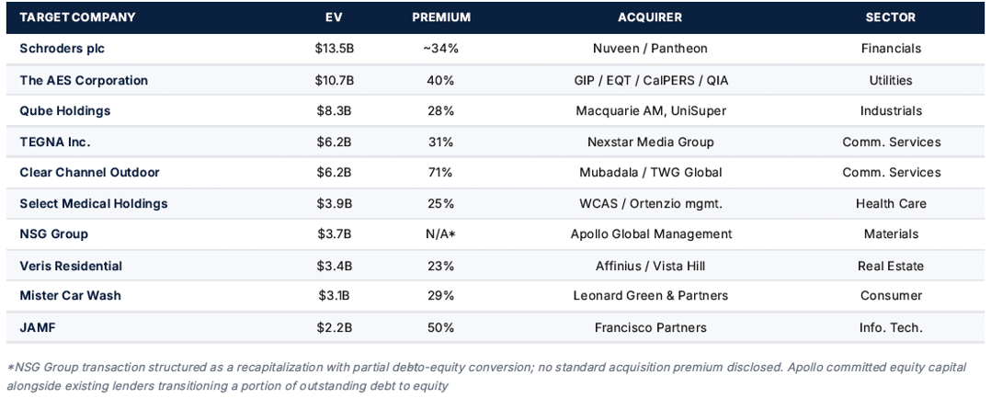
Task: Click the Qube Holdings target cell
Action: point(65,111)
